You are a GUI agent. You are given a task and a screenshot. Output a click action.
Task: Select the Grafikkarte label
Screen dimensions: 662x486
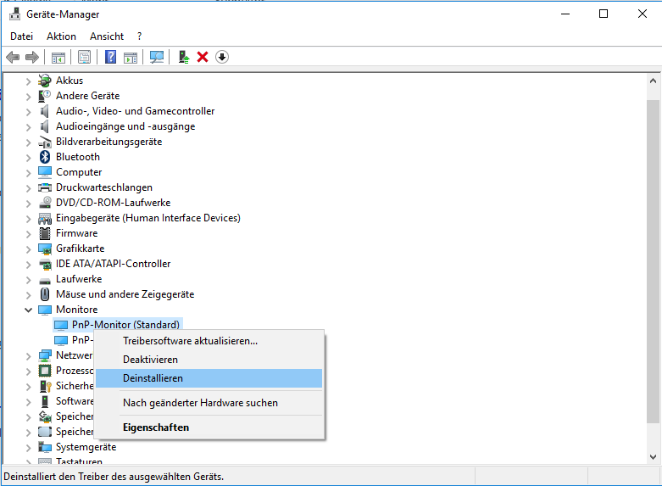click(x=80, y=249)
